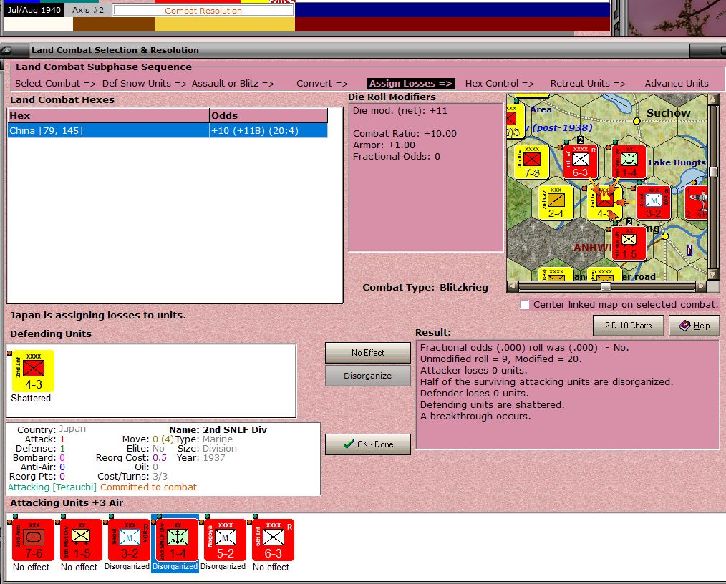Click the red 6-3 infantry unit on map

[x=580, y=162]
